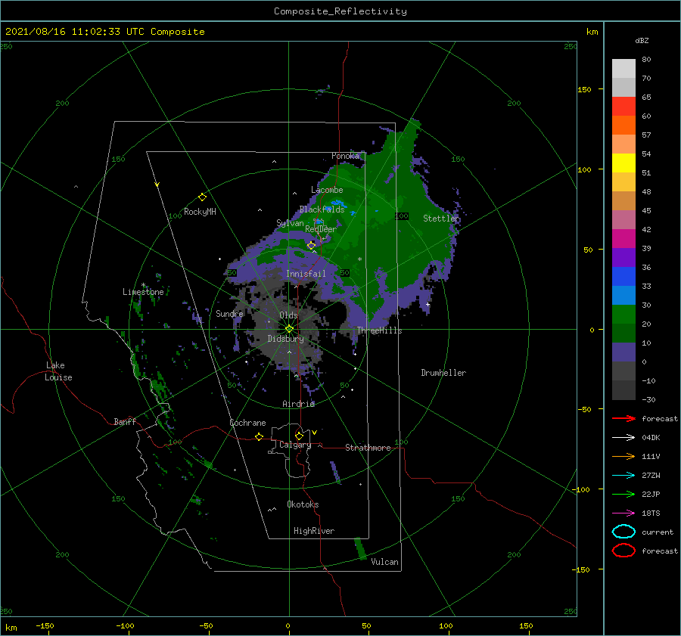Click the Lake Louise label
Viewport: 681px width, 636px height.
pos(58,371)
